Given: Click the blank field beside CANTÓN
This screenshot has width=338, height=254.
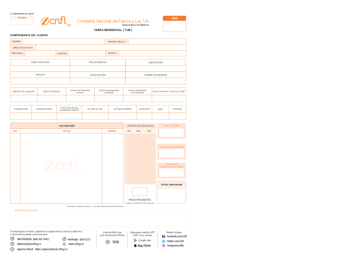Looking at the screenshot, I should (86, 53).
